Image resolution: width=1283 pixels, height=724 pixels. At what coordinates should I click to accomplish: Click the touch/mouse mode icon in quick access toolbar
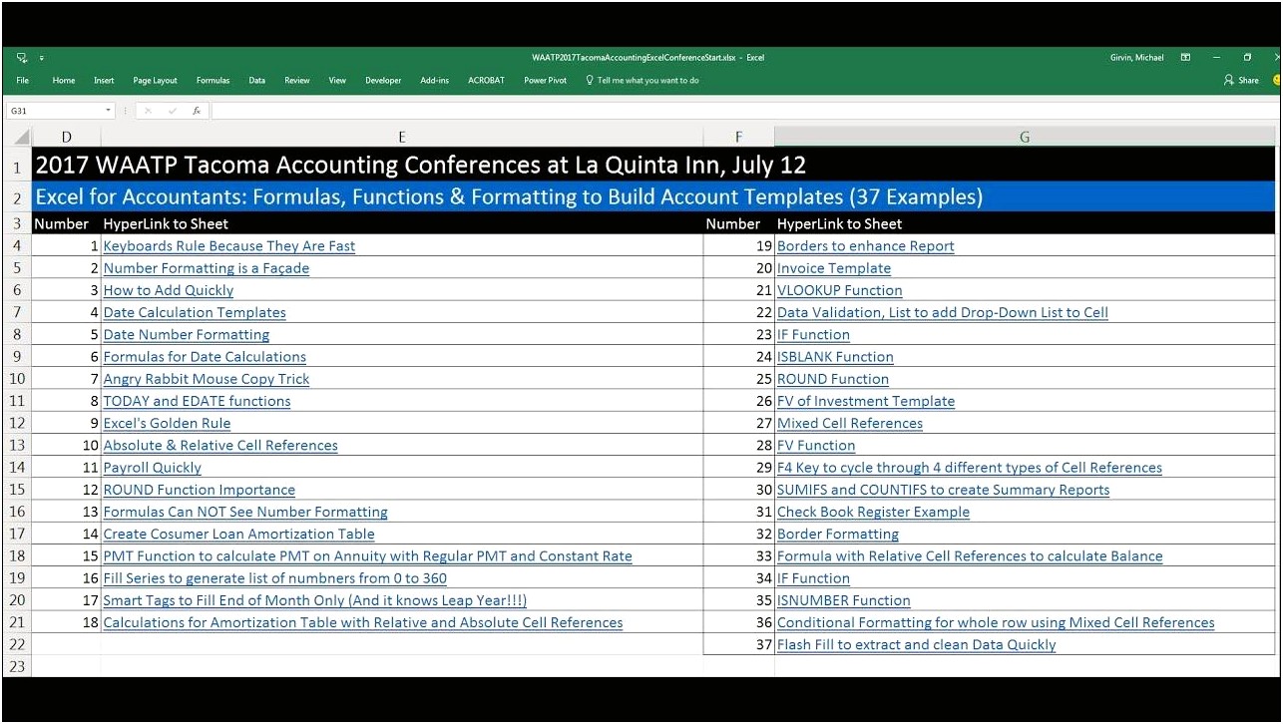point(22,58)
